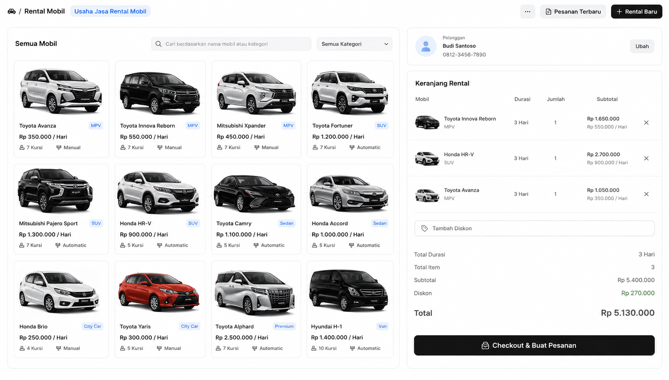Click the seat icon on Toyota Avanza card
The height and width of the screenshot is (380, 669).
click(22, 147)
